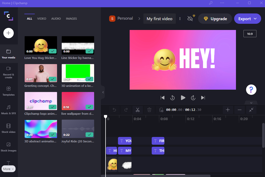Toggle checkmark on Joyful Ride audio
The height and width of the screenshot is (177, 265).
[90, 135]
